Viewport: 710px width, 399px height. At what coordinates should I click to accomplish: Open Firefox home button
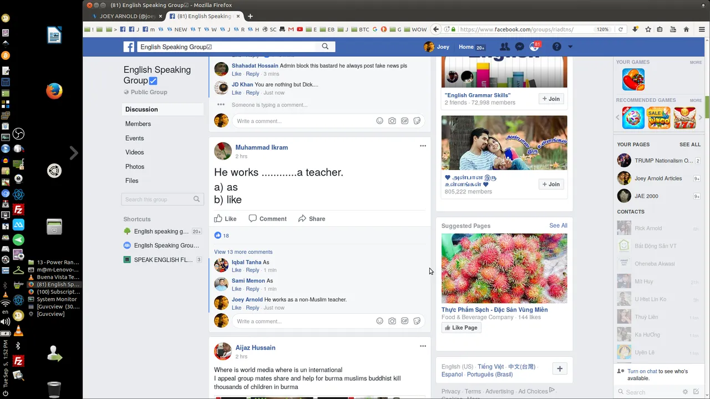pyautogui.click(x=686, y=29)
